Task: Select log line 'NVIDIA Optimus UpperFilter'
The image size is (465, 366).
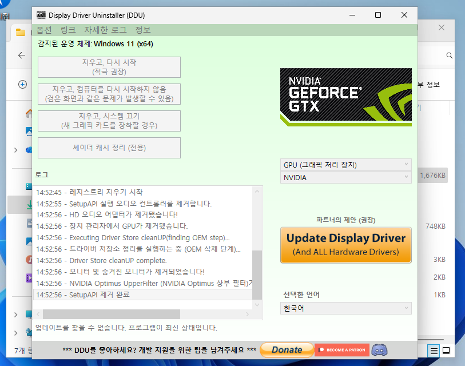Action: tap(142, 284)
